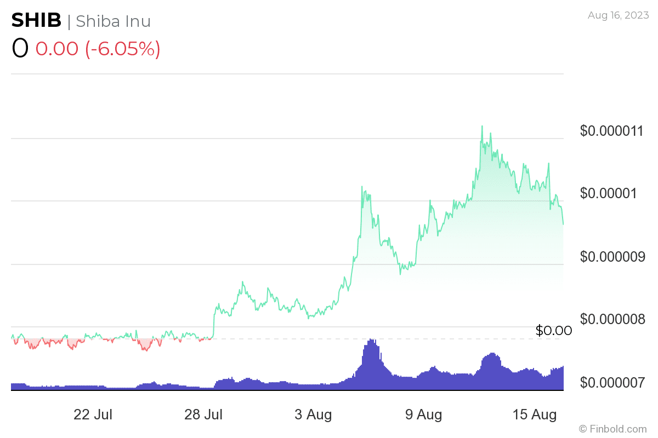Click the 22 Jul date marker
This screenshot has height=438, width=658.
93,414
